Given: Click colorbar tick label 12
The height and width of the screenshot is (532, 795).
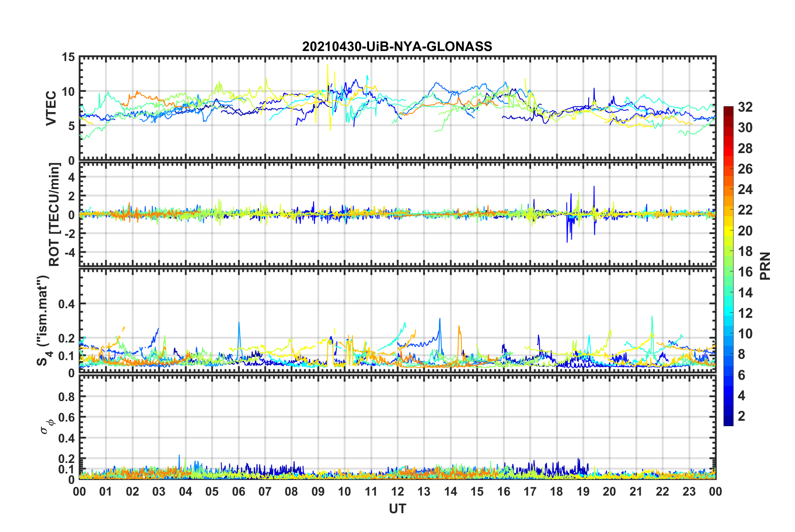Looking at the screenshot, I should click(745, 313).
